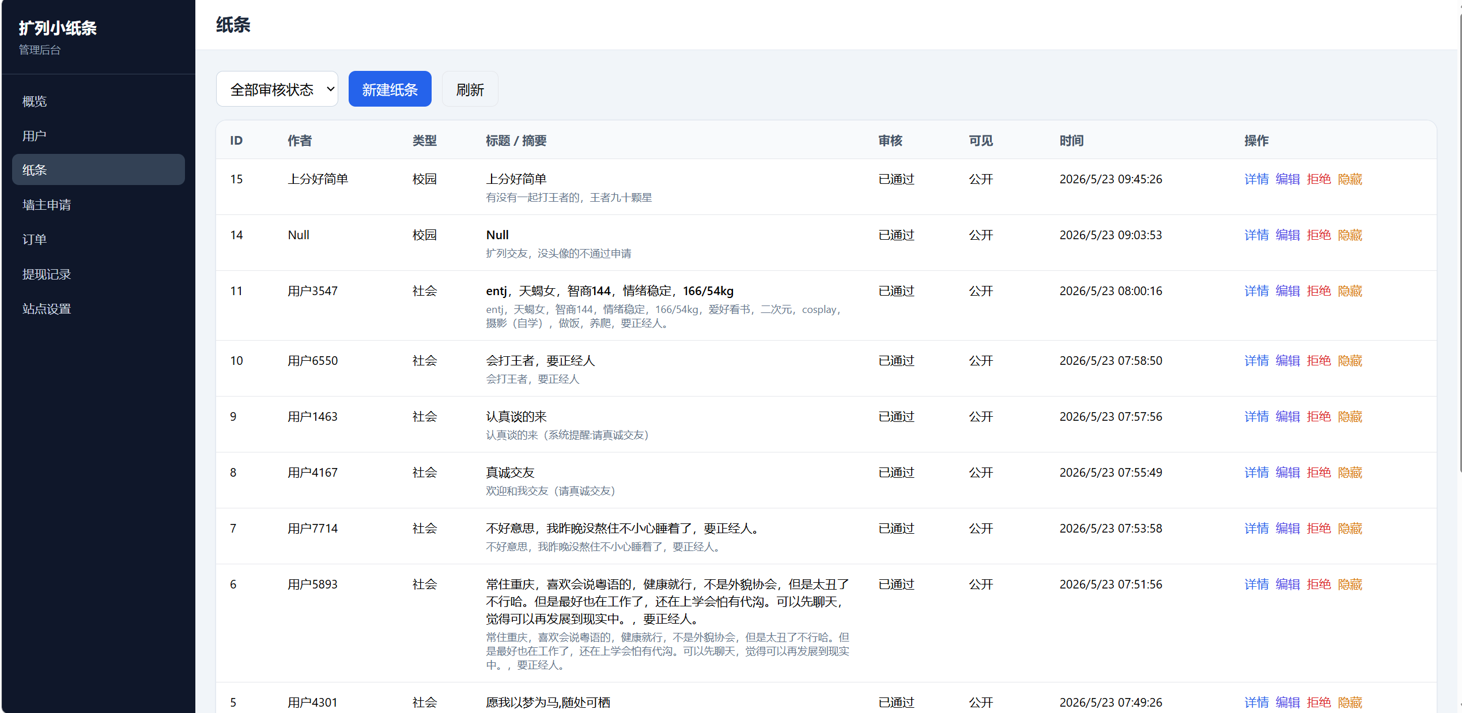Click the page vertical scrollbar
Viewport: 1462px width, 713px height.
[1460, 242]
